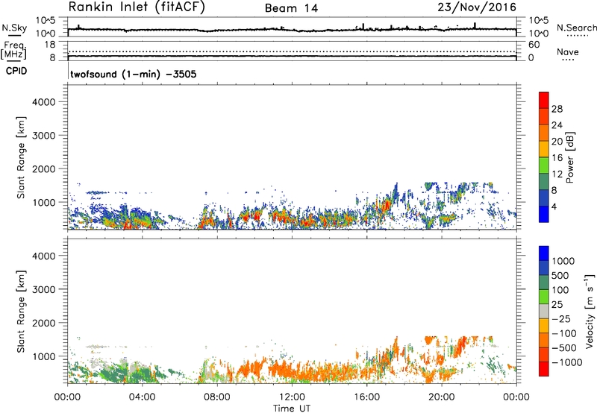Click the dotted Nave line in frequency panel
This screenshot has width=597, height=413.
point(292,51)
